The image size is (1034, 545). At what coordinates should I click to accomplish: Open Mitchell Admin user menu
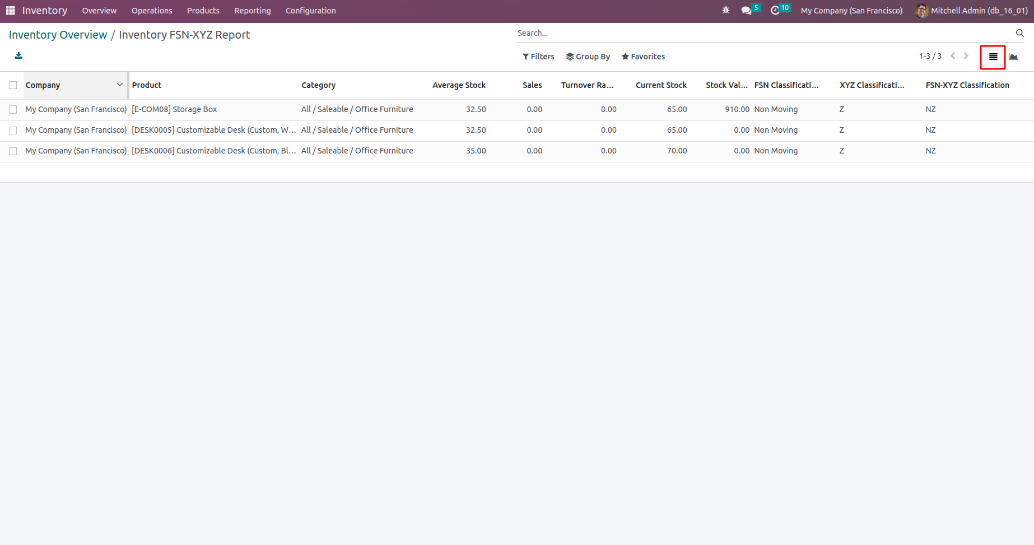coord(971,11)
